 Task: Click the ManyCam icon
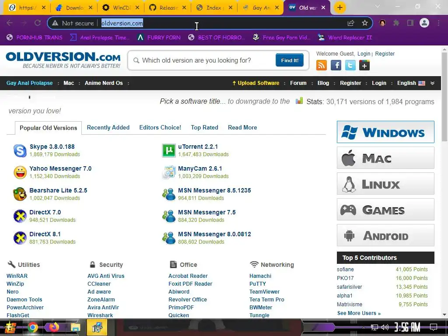click(x=169, y=172)
